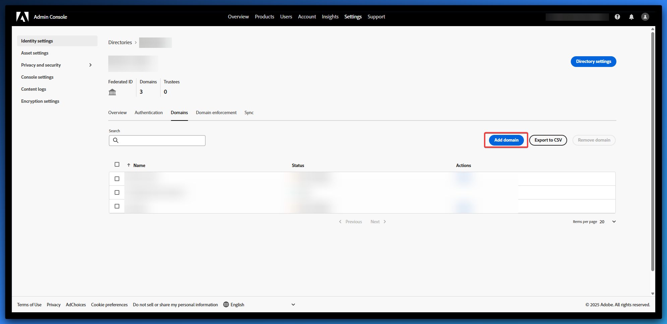The width and height of the screenshot is (667, 324).
Task: Check the first domain row checkbox
Action: pos(117,179)
